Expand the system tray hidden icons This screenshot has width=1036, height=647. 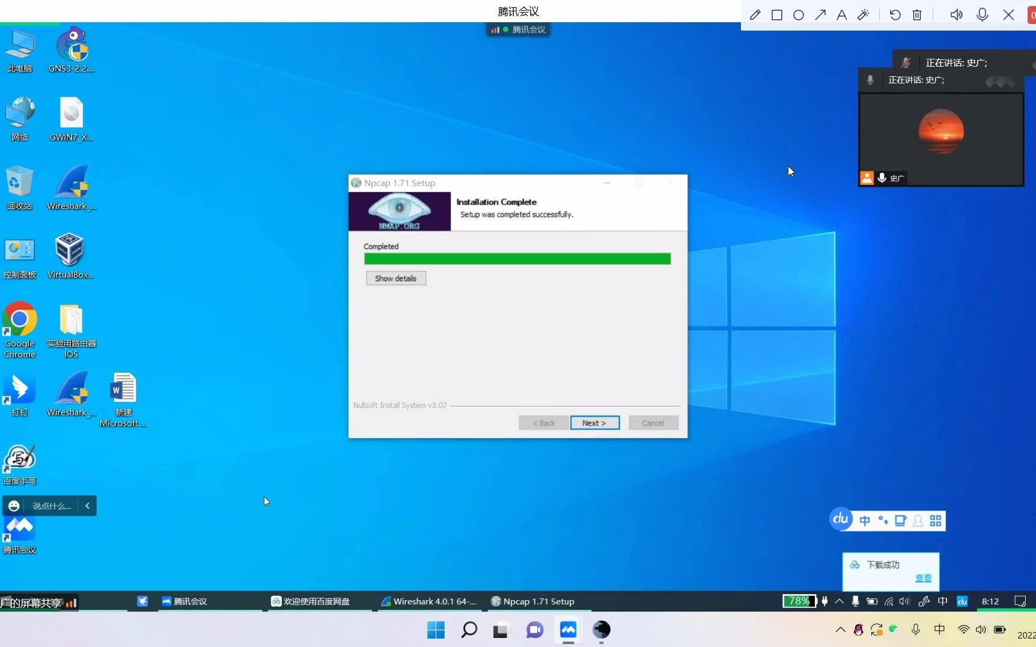841,630
